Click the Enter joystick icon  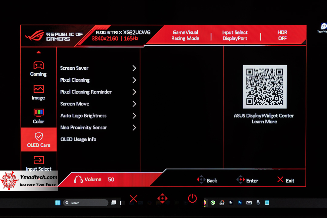point(240,180)
